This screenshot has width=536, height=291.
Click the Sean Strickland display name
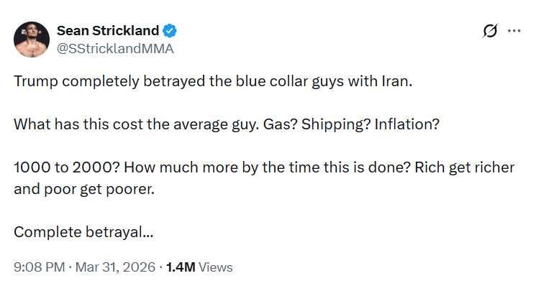(108, 31)
